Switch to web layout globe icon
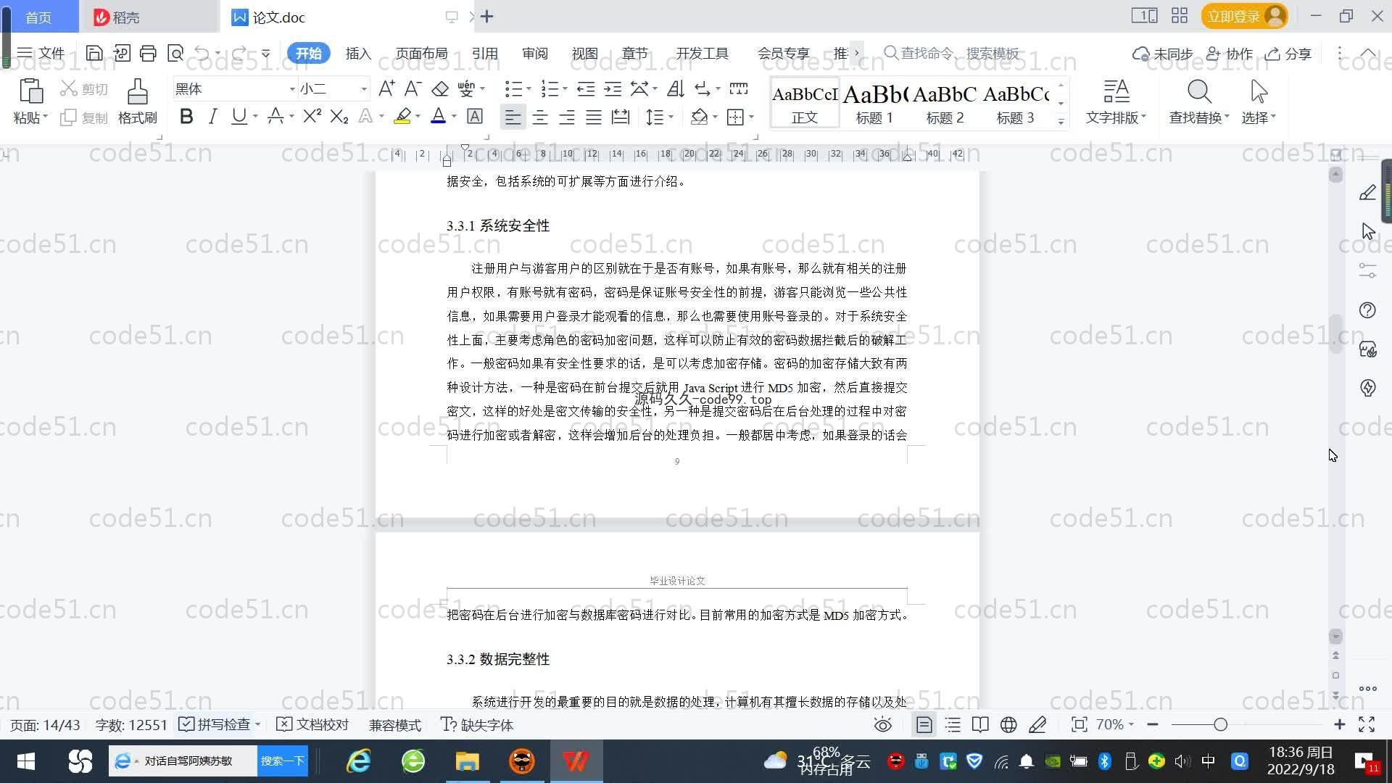The width and height of the screenshot is (1392, 783). pos(1008,724)
